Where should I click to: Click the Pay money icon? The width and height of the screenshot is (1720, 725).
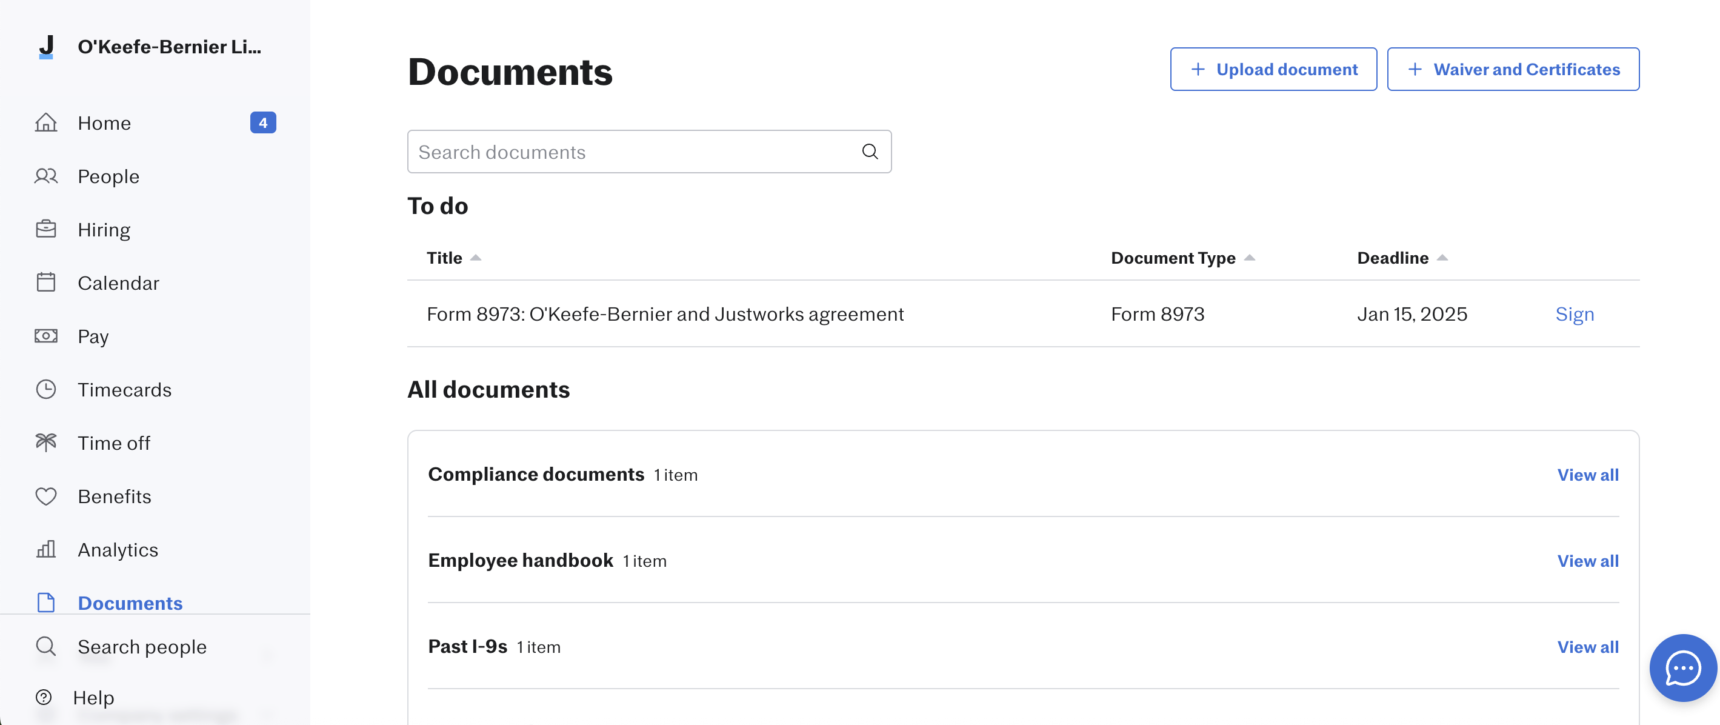(x=46, y=336)
